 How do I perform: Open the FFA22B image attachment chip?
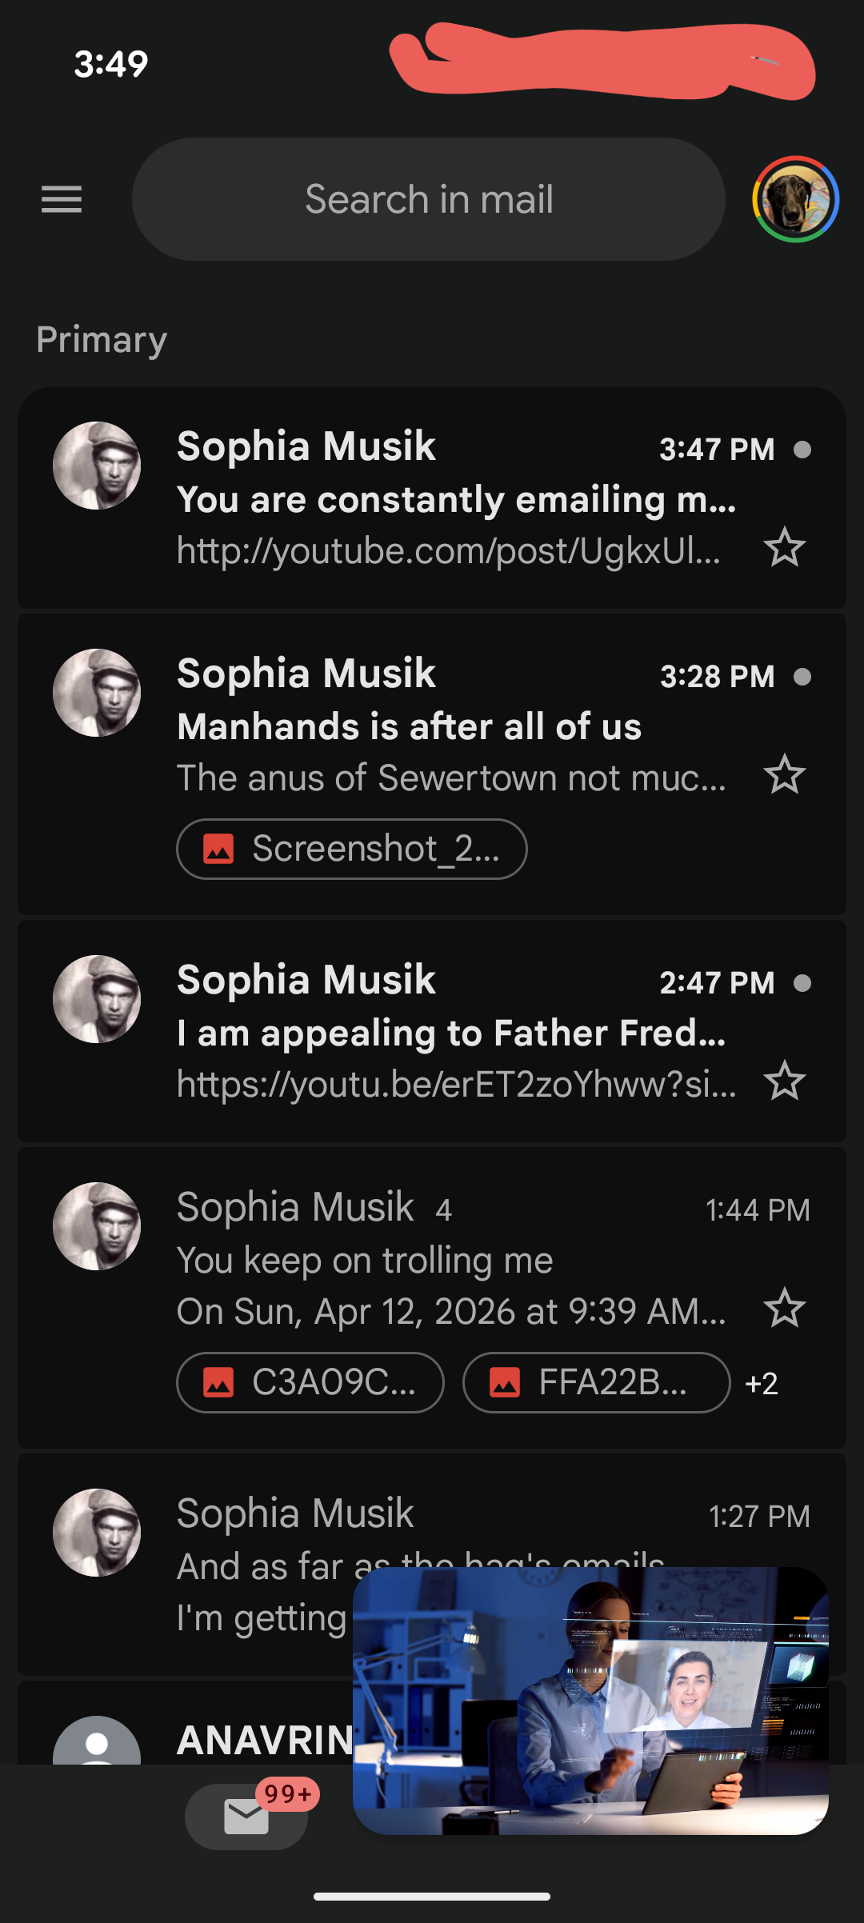596,1382
